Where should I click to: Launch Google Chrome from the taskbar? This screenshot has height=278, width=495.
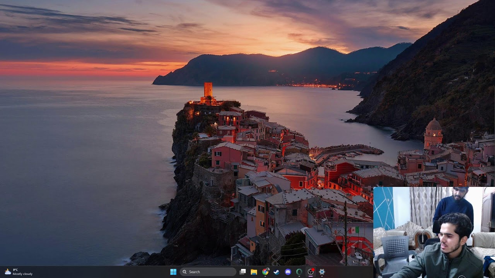(x=265, y=272)
